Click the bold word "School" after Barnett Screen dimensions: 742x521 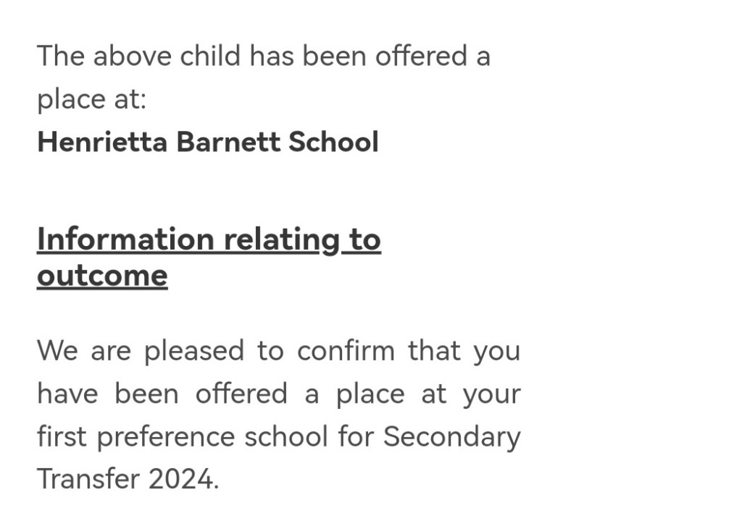334,142
